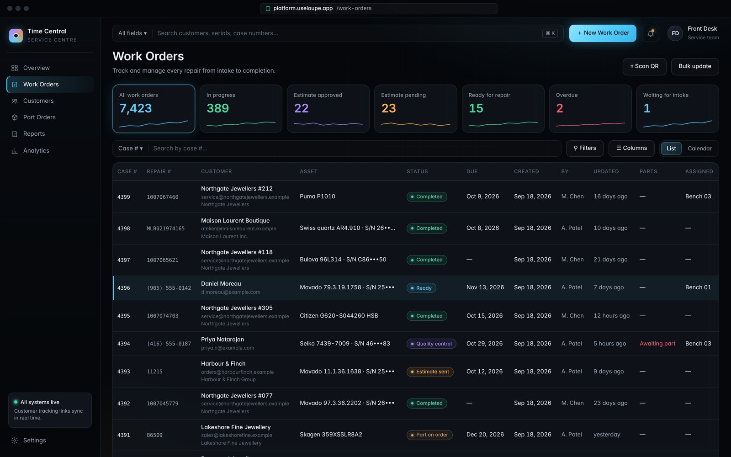Open customer Daniel Moreau
Image resolution: width=731 pixels, height=457 pixels.
(221, 284)
